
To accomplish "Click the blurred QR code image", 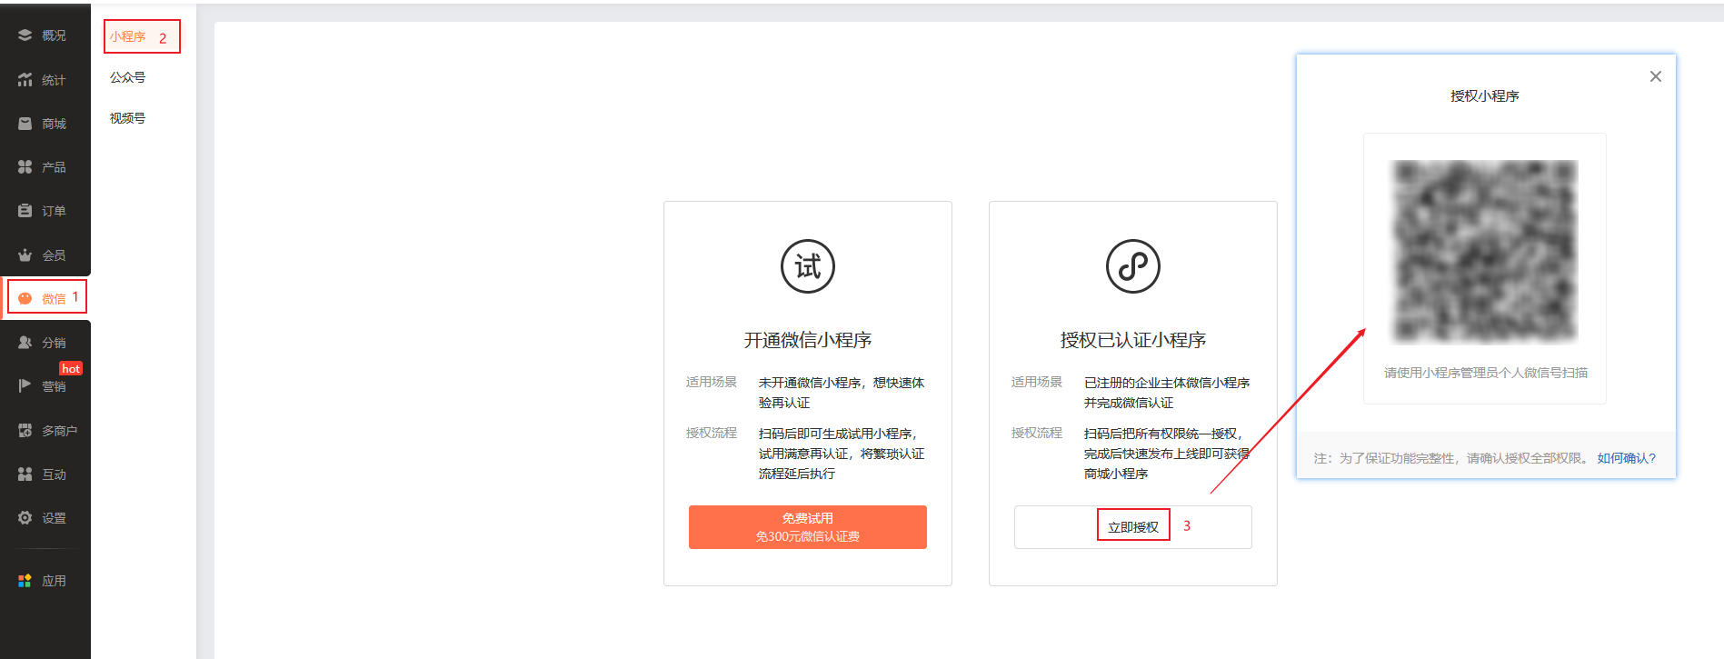I will click(1485, 251).
